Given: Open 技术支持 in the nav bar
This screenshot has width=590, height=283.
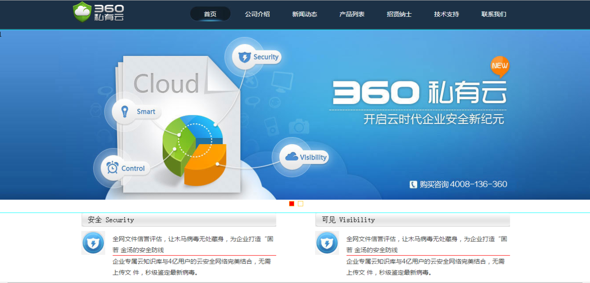Looking at the screenshot, I should click(x=446, y=14).
